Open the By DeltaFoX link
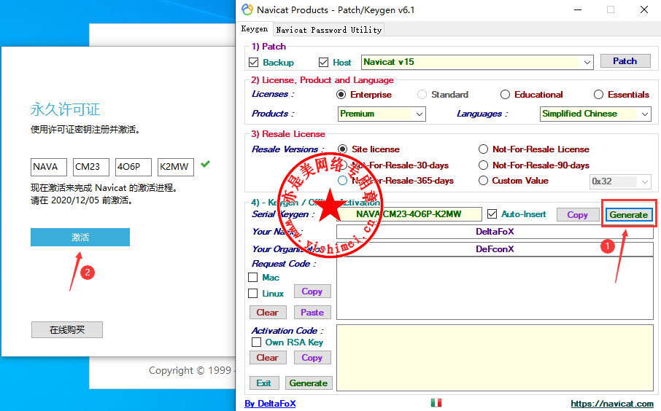The width and height of the screenshot is (661, 411). [270, 404]
